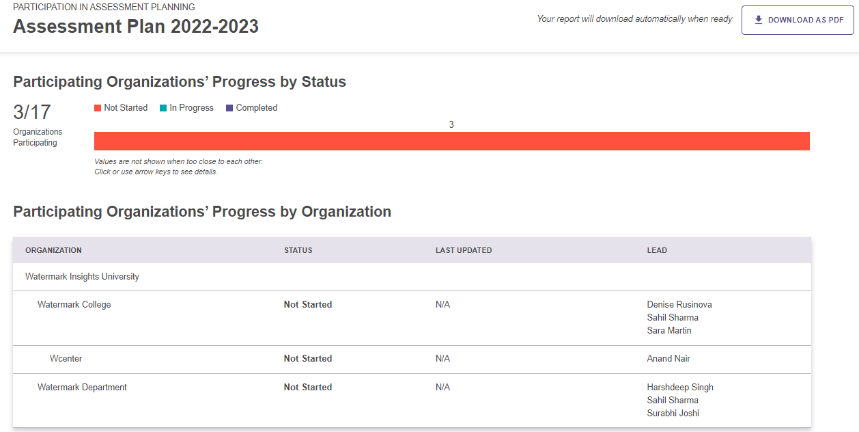The height and width of the screenshot is (432, 859).
Task: Click N/A last updated for Watermark College
Action: click(442, 305)
